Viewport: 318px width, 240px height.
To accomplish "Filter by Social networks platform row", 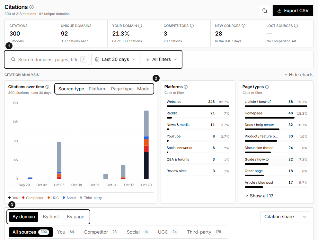I will point(198,149).
